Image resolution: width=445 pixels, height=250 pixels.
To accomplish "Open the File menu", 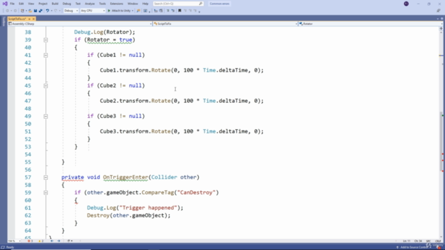I will (13, 3).
